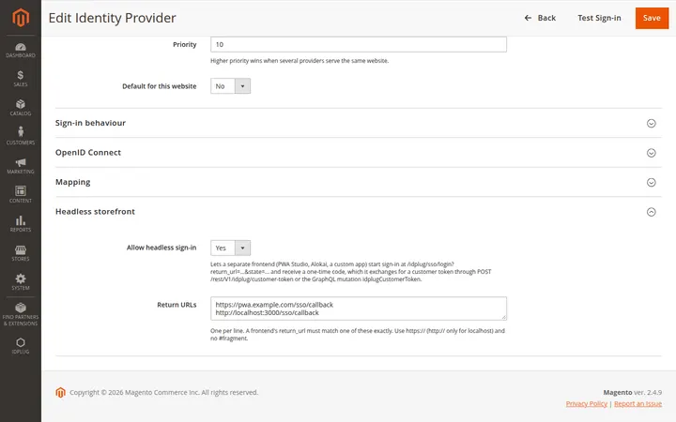The image size is (676, 422).
Task: Open the Customers sidebar item
Action: (x=21, y=137)
